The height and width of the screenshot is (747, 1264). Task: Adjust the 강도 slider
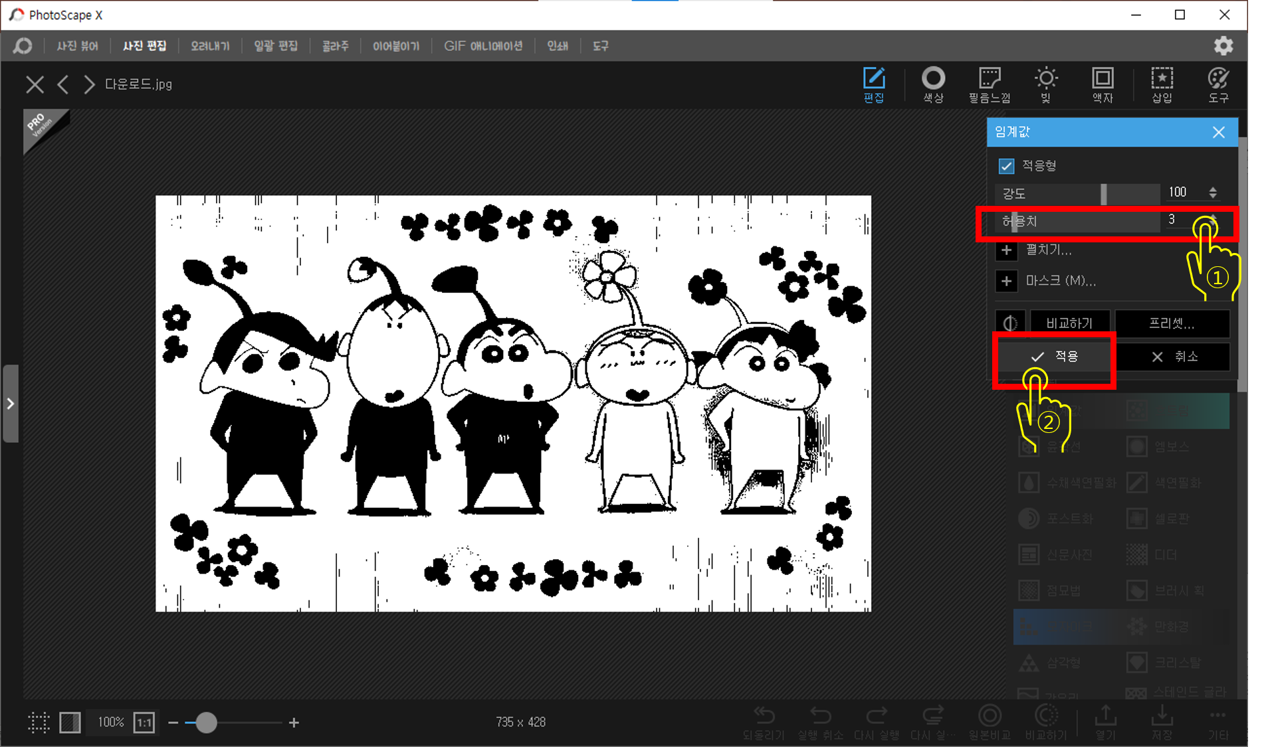click(x=1078, y=193)
